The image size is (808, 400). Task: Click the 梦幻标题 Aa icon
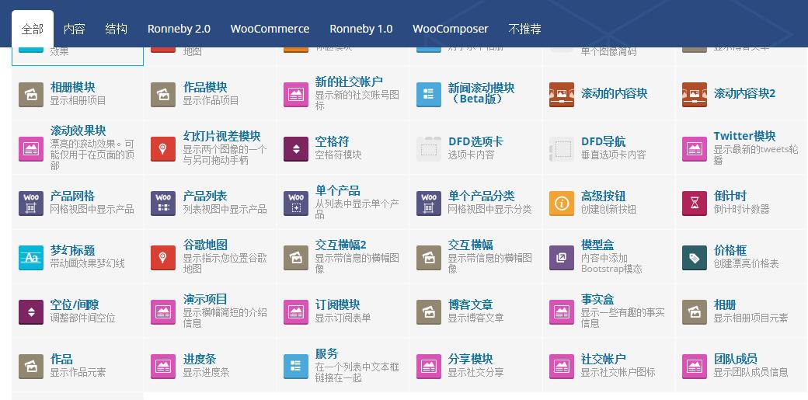click(x=31, y=258)
